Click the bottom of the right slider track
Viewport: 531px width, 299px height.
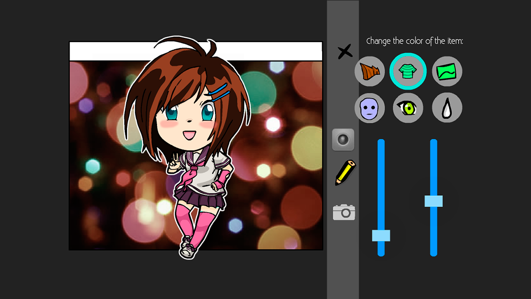(433, 253)
